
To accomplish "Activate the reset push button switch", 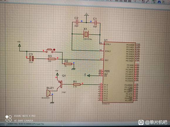I will point(50,51).
